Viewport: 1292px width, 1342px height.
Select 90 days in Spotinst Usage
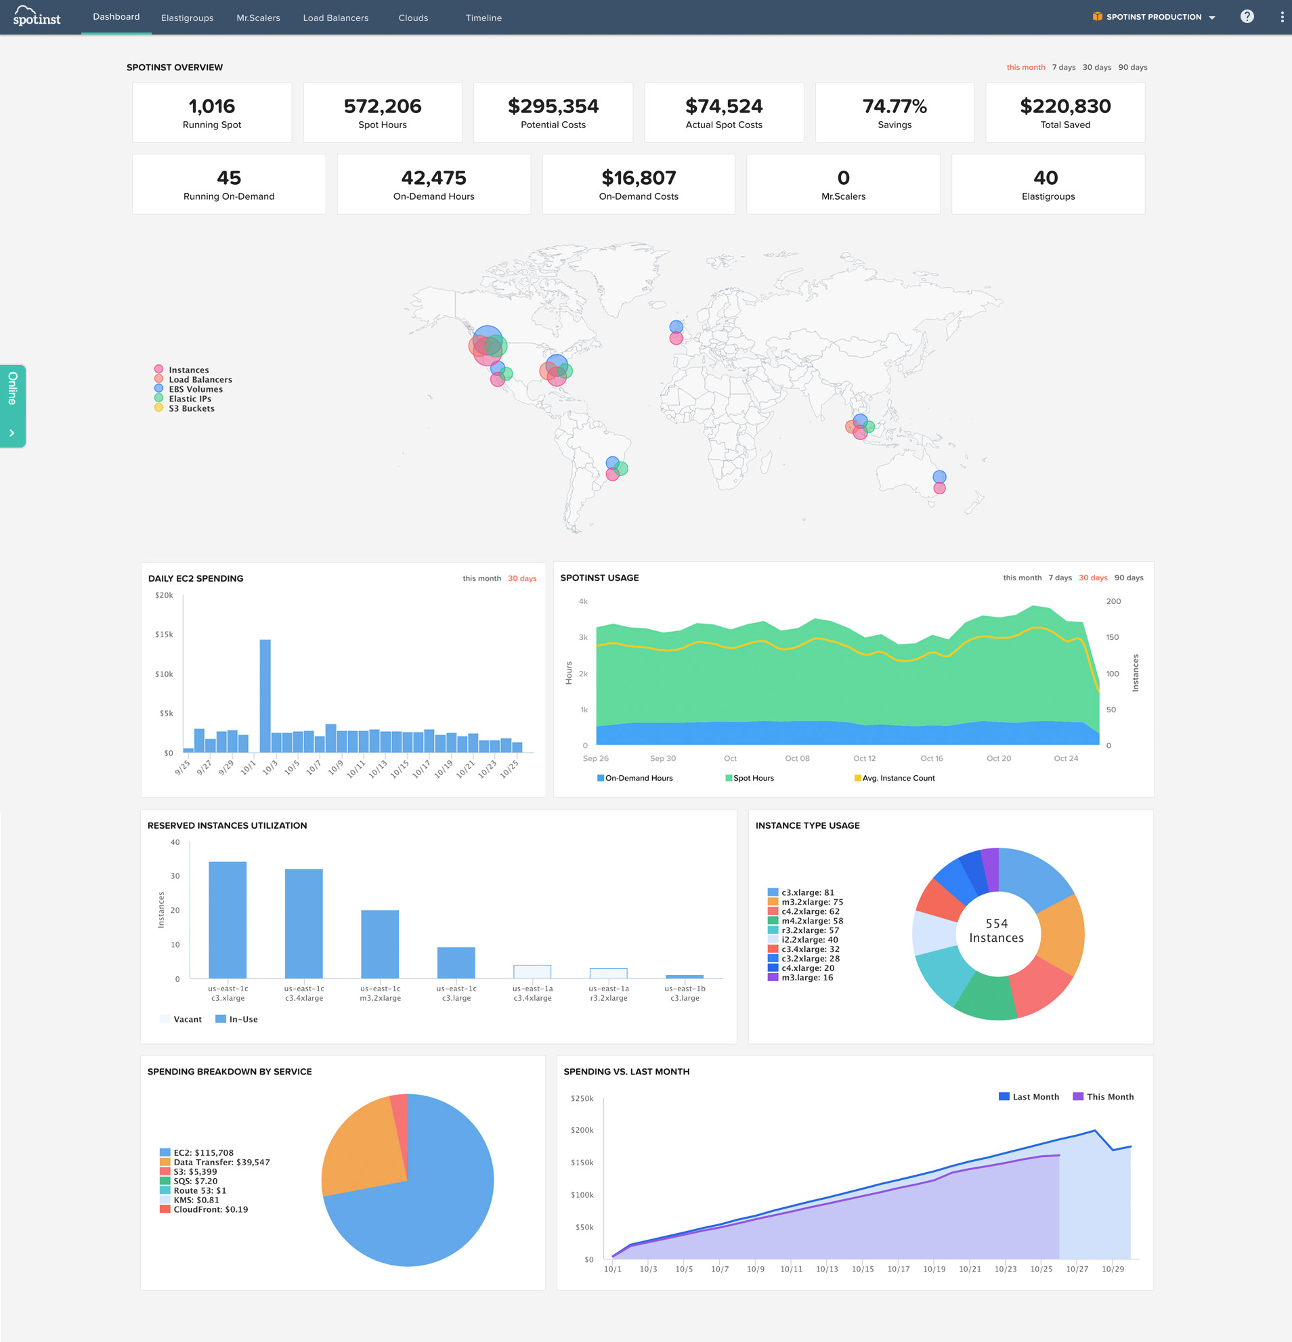click(1128, 578)
